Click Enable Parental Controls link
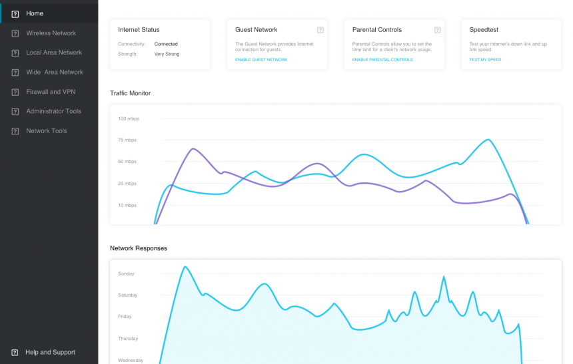573x364 pixels. coord(382,60)
